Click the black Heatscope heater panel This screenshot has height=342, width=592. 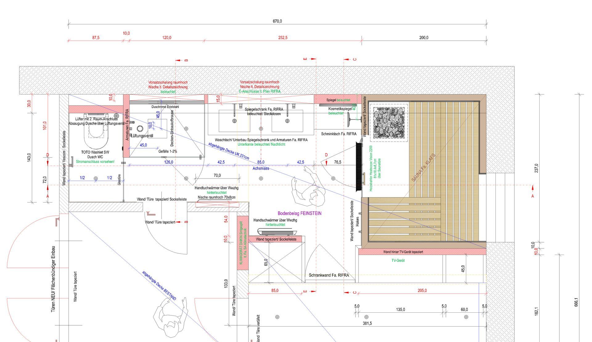tap(359, 167)
